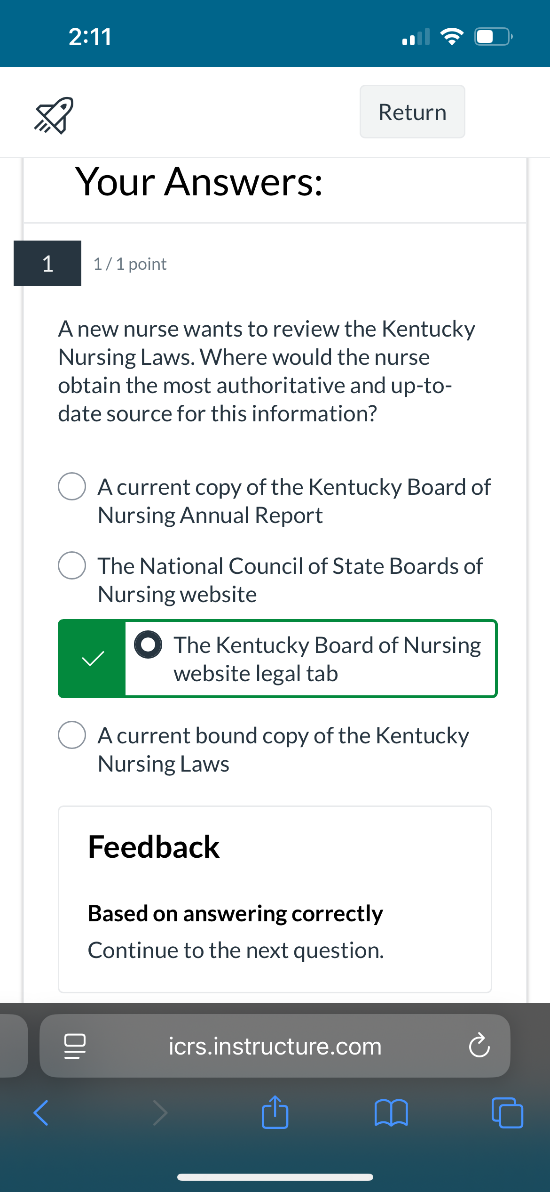Go back with Safari back arrow
This screenshot has height=1192, width=550.
point(41,1113)
